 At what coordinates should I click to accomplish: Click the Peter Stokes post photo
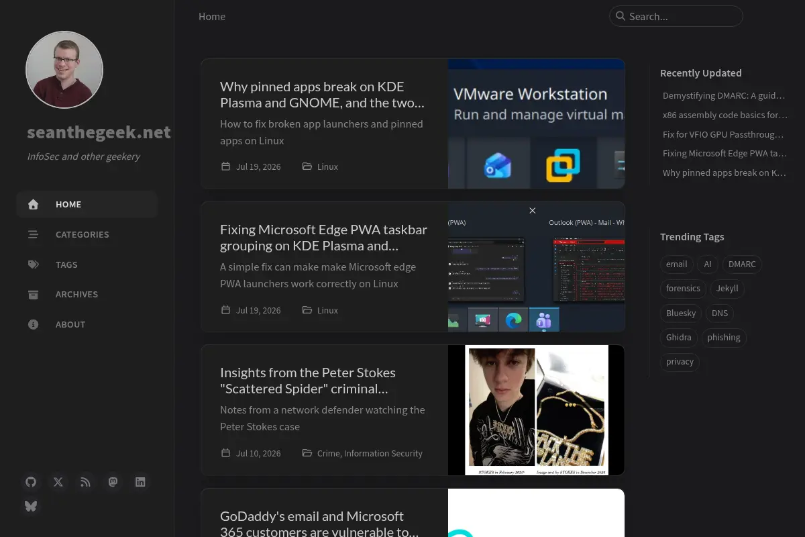point(537,410)
